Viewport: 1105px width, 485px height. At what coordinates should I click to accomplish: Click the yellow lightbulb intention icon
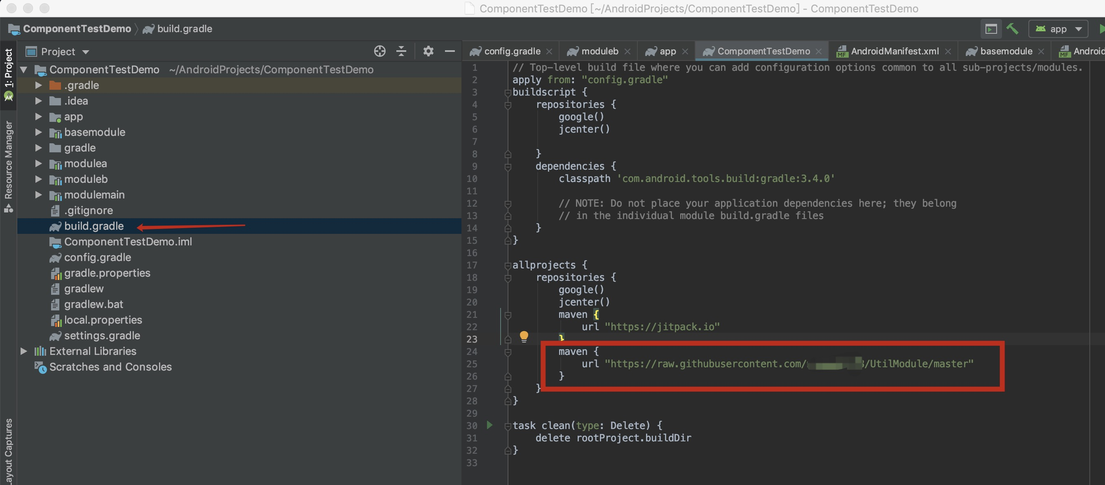524,336
